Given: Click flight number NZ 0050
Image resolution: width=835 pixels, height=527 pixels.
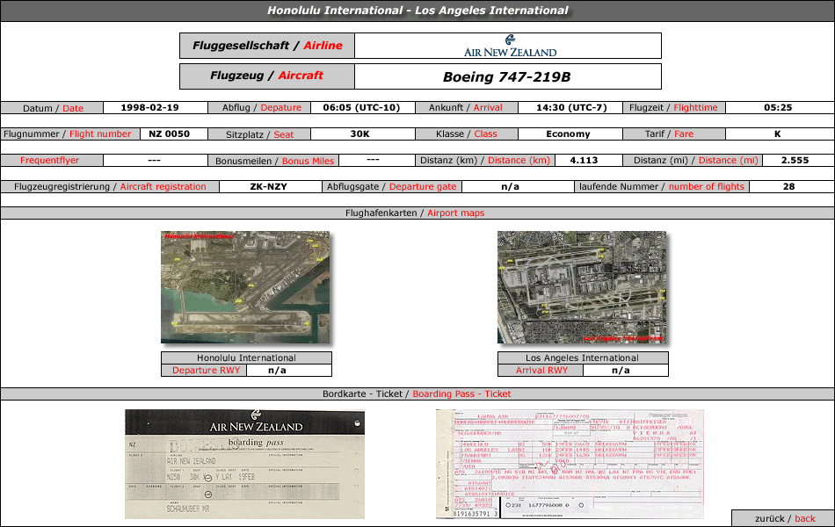Looking at the screenshot, I should point(170,134).
